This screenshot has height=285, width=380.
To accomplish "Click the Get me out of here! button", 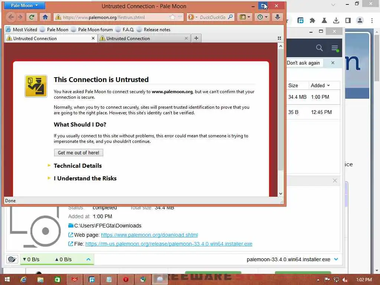I will pos(79,153).
